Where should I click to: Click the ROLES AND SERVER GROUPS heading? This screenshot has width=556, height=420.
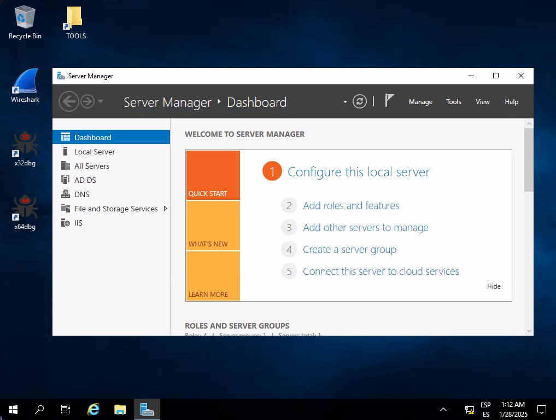[x=237, y=326]
